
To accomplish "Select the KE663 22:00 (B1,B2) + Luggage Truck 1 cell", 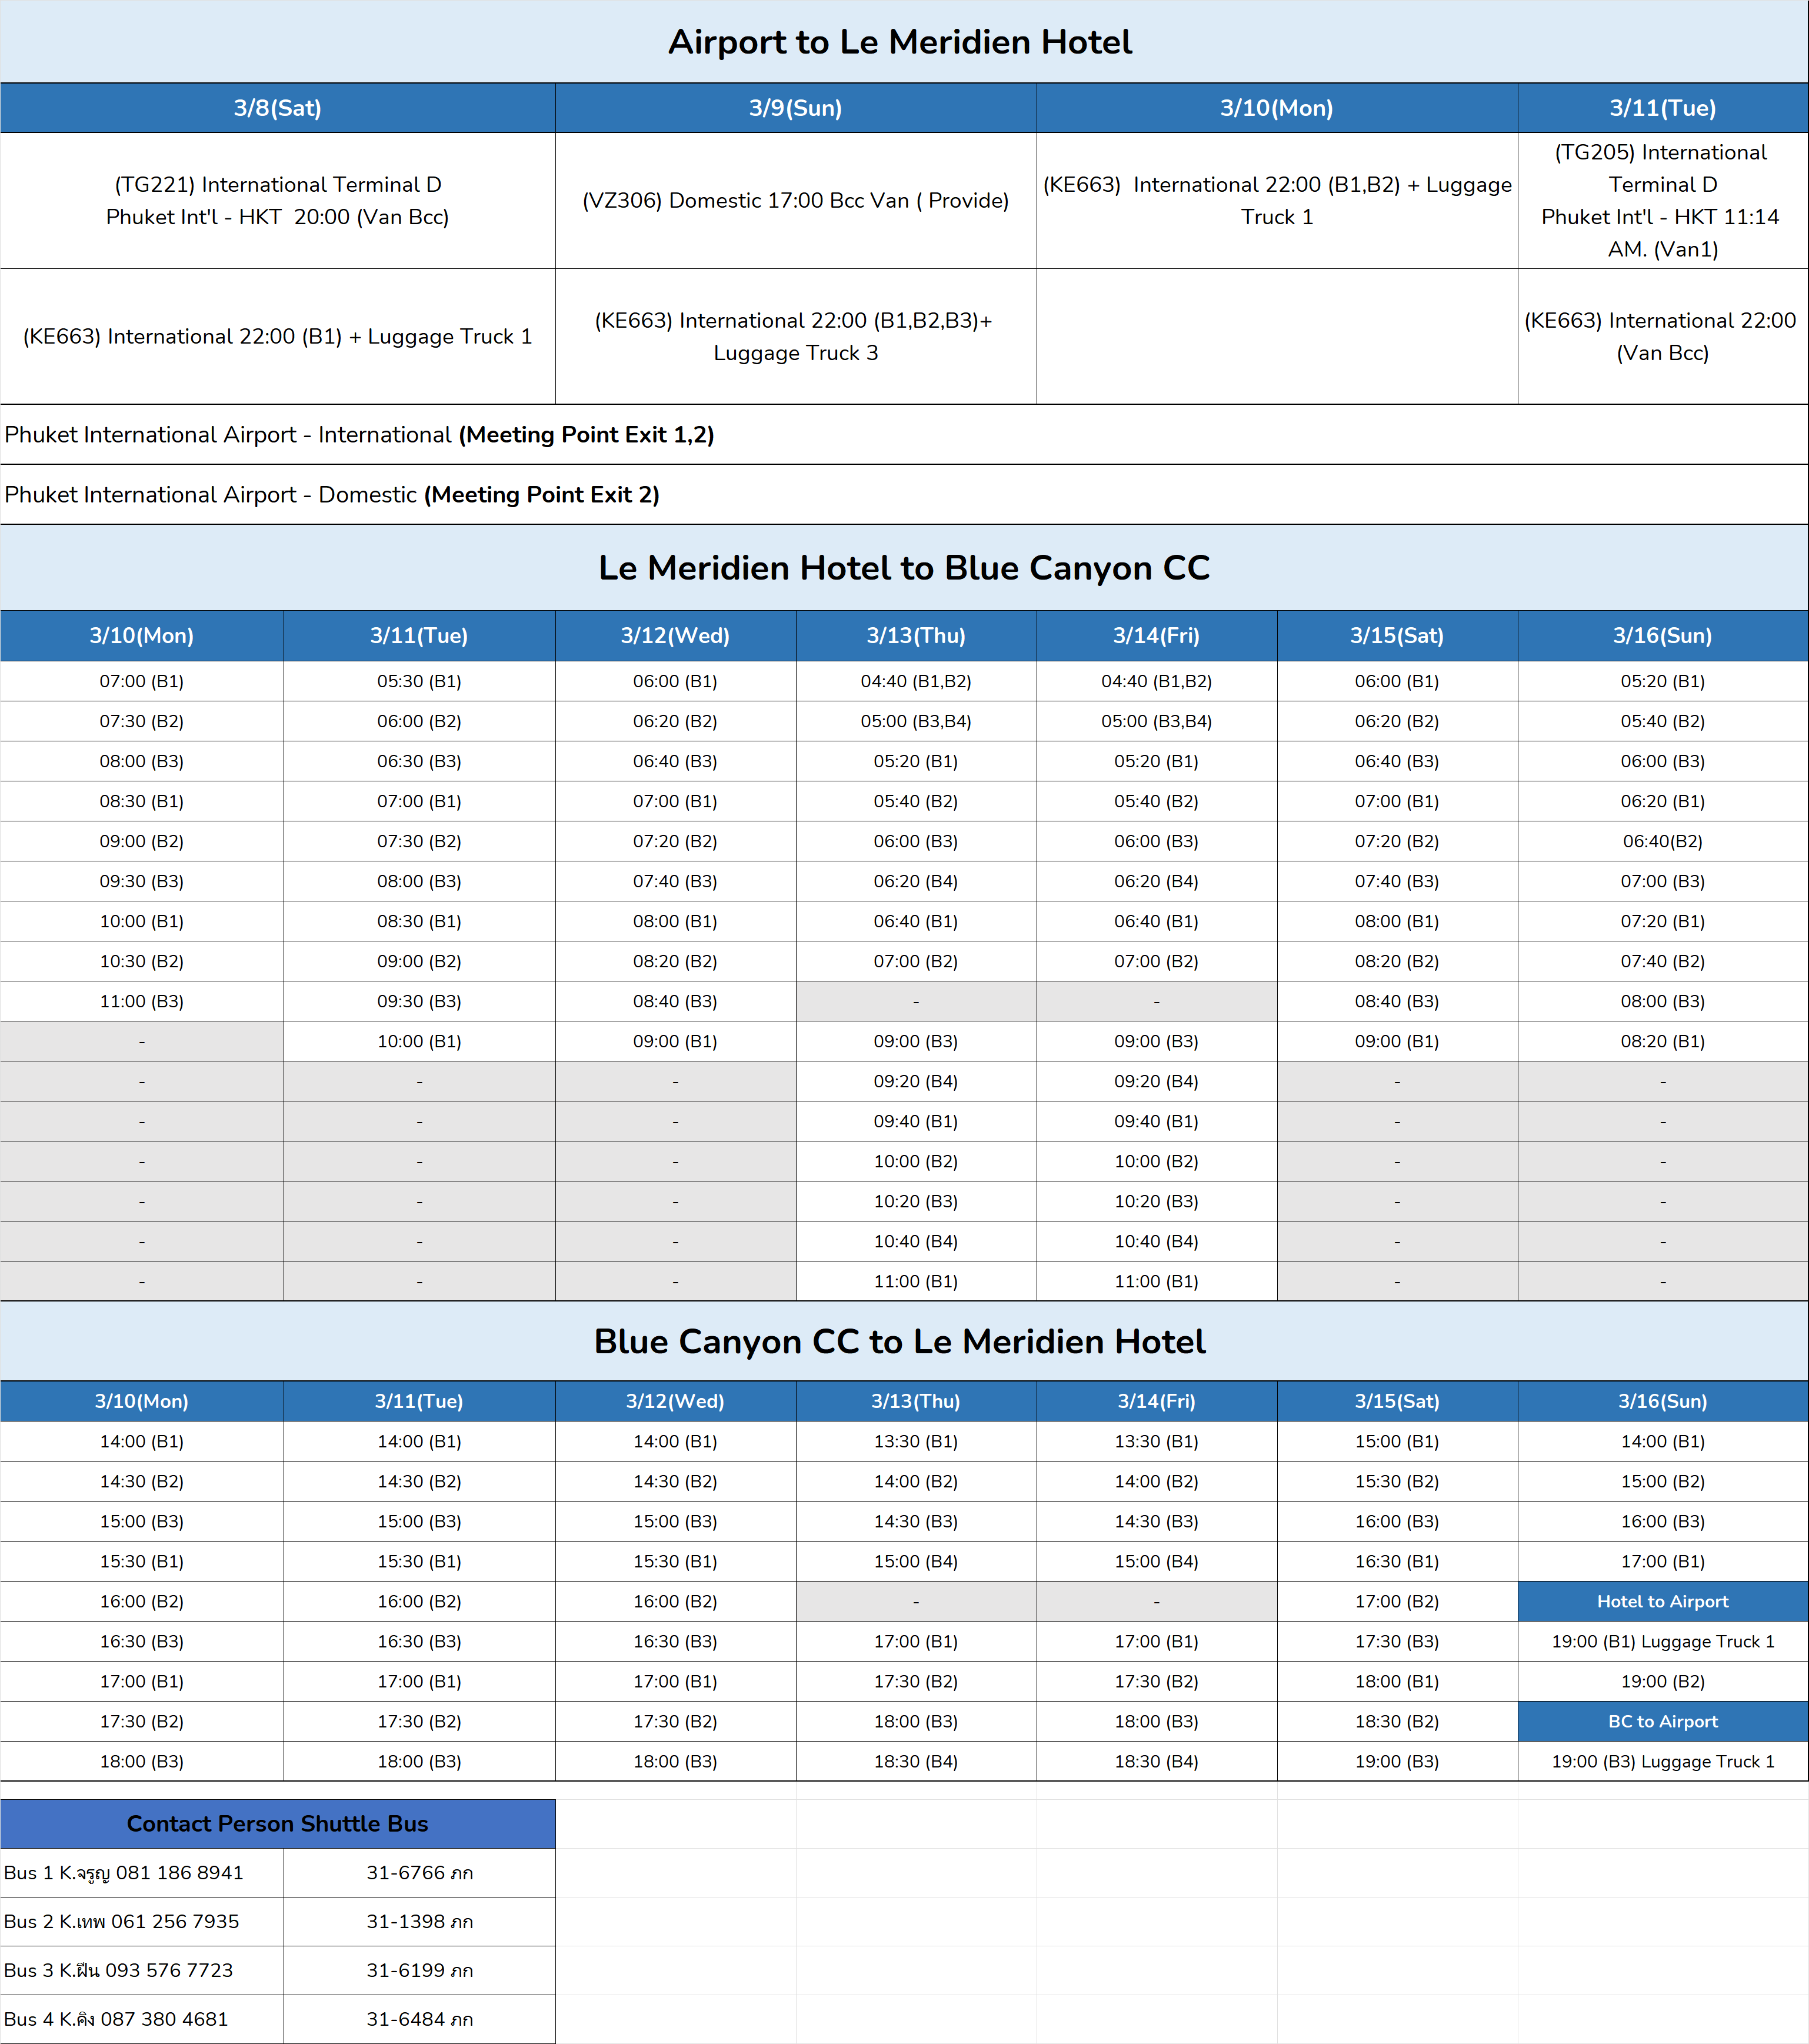I will point(1277,200).
